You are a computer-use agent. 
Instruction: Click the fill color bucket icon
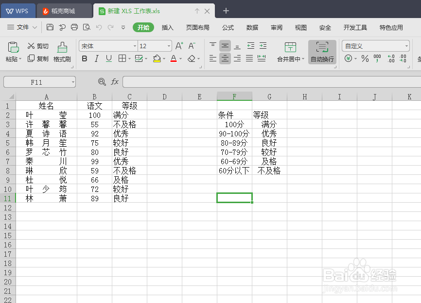click(157, 58)
